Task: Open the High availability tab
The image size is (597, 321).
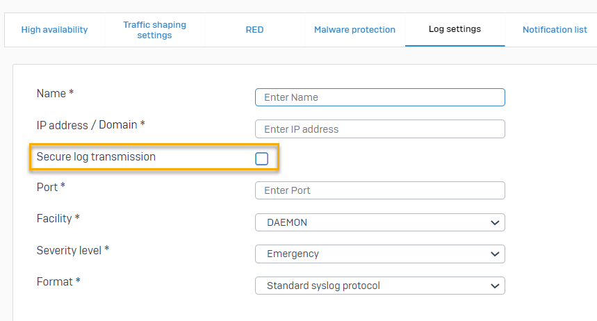Action: point(54,30)
